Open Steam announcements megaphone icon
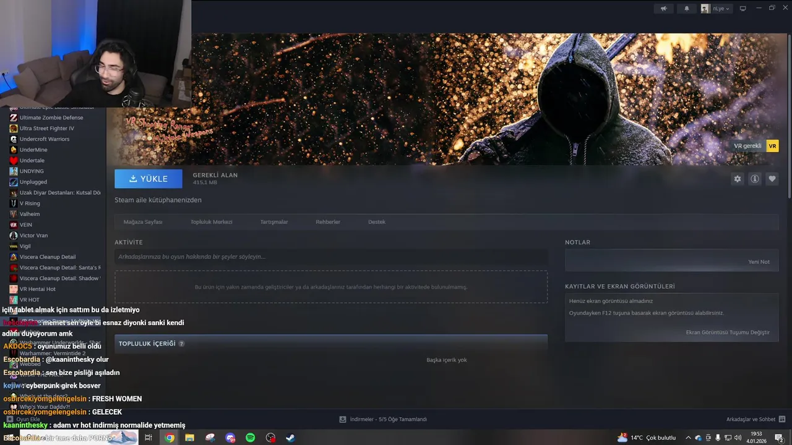Image resolution: width=792 pixels, height=445 pixels. 664,9
